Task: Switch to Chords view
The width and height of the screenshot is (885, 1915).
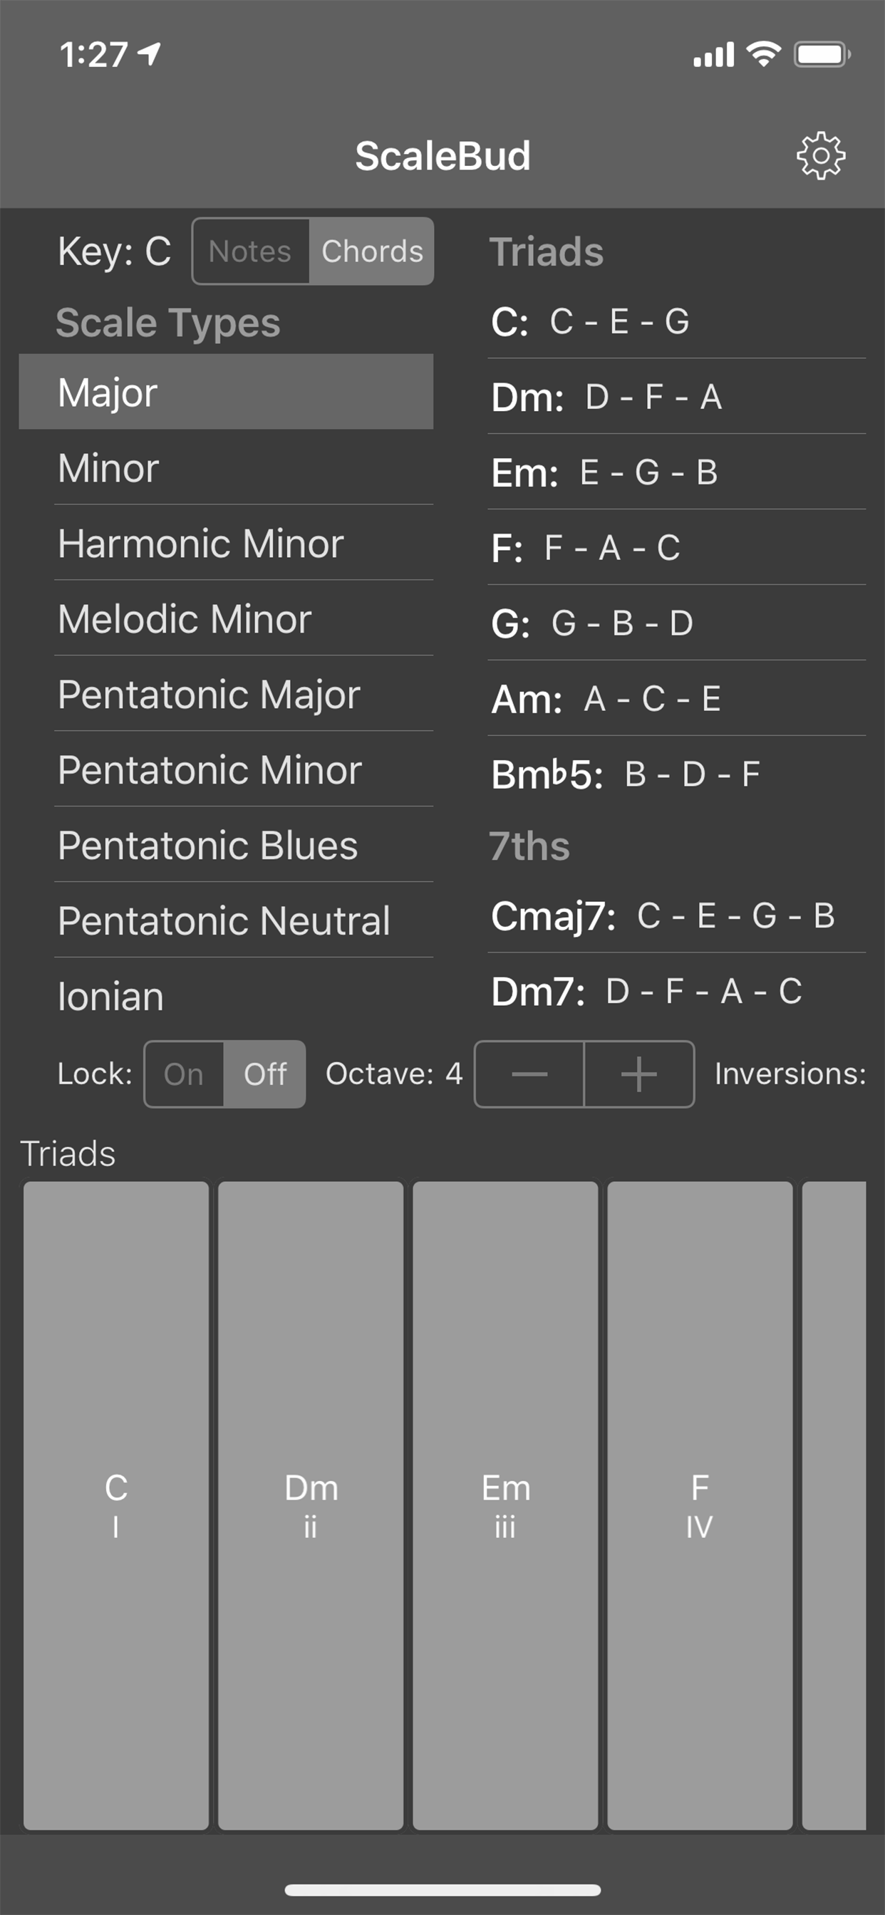Action: (372, 251)
